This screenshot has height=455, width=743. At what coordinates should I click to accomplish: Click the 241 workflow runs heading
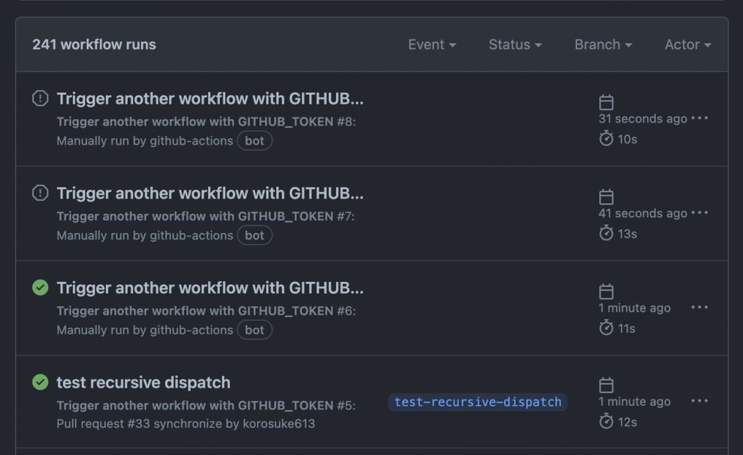coord(94,45)
